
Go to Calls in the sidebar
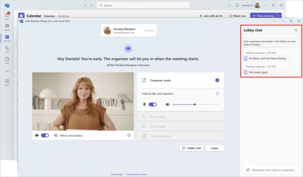7,49
